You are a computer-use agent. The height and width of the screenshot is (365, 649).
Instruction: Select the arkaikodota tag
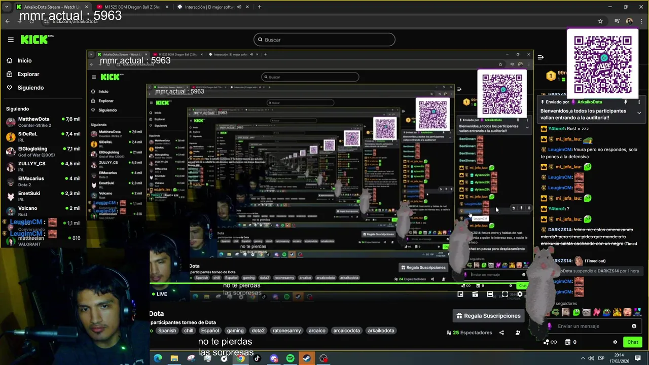coord(381,331)
